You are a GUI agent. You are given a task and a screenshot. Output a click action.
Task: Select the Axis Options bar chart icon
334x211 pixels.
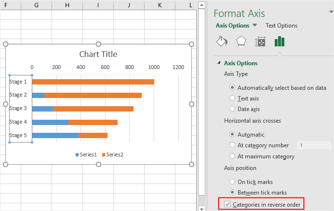[x=279, y=42]
